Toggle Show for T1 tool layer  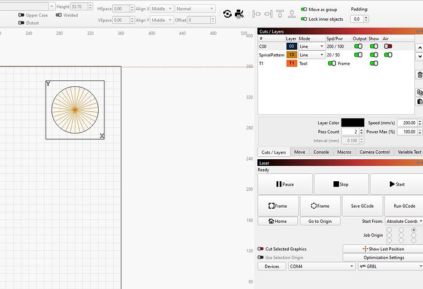pos(374,63)
